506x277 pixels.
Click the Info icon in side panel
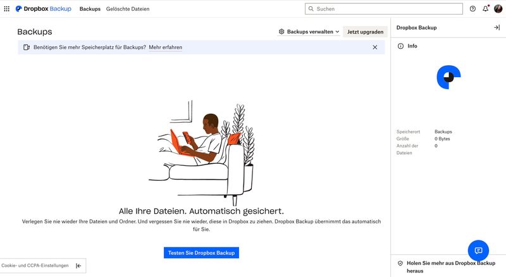(400, 46)
